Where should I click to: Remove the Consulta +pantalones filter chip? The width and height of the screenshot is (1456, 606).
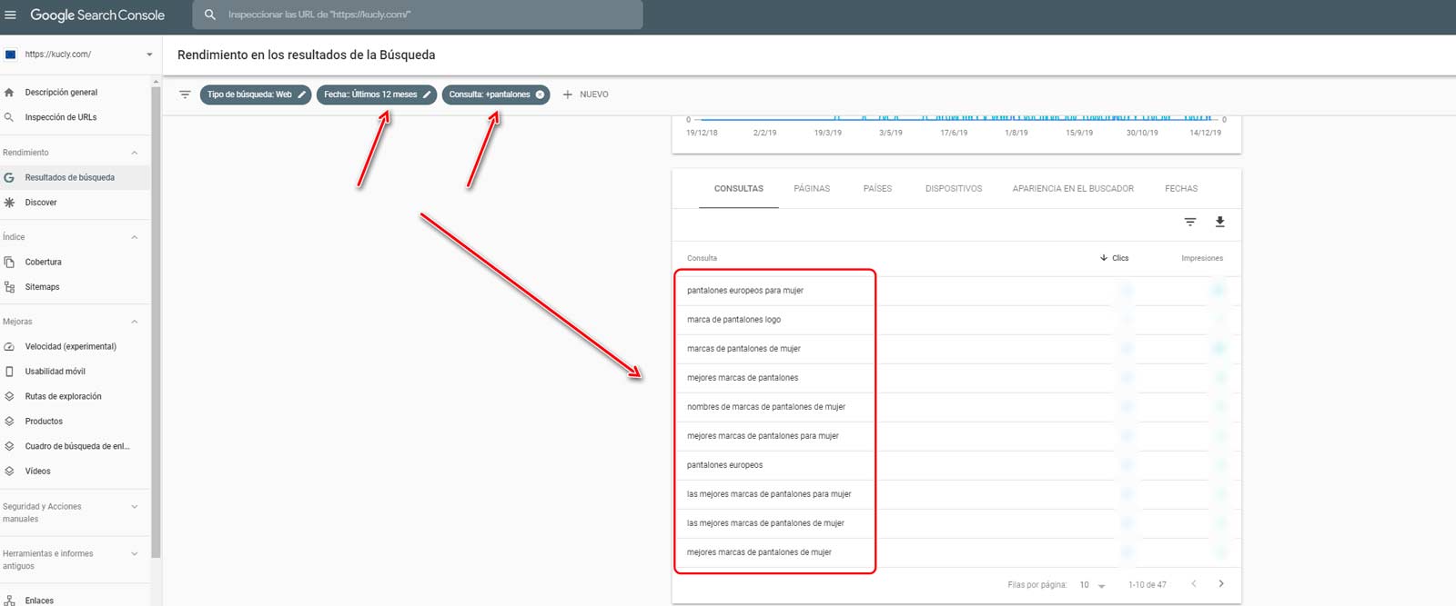(541, 94)
